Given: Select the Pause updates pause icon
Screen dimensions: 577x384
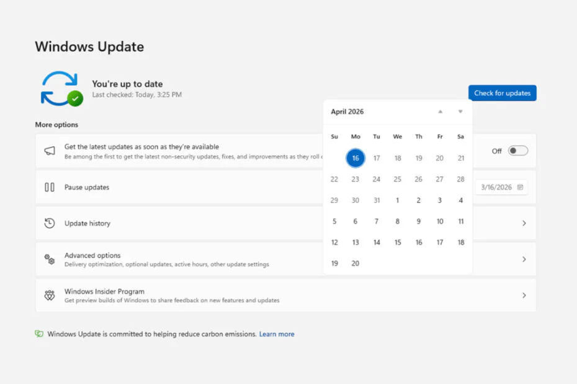Looking at the screenshot, I should click(x=50, y=187).
